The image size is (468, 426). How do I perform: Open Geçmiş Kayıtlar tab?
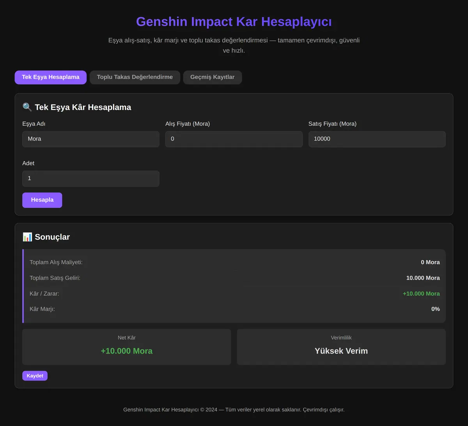click(213, 77)
